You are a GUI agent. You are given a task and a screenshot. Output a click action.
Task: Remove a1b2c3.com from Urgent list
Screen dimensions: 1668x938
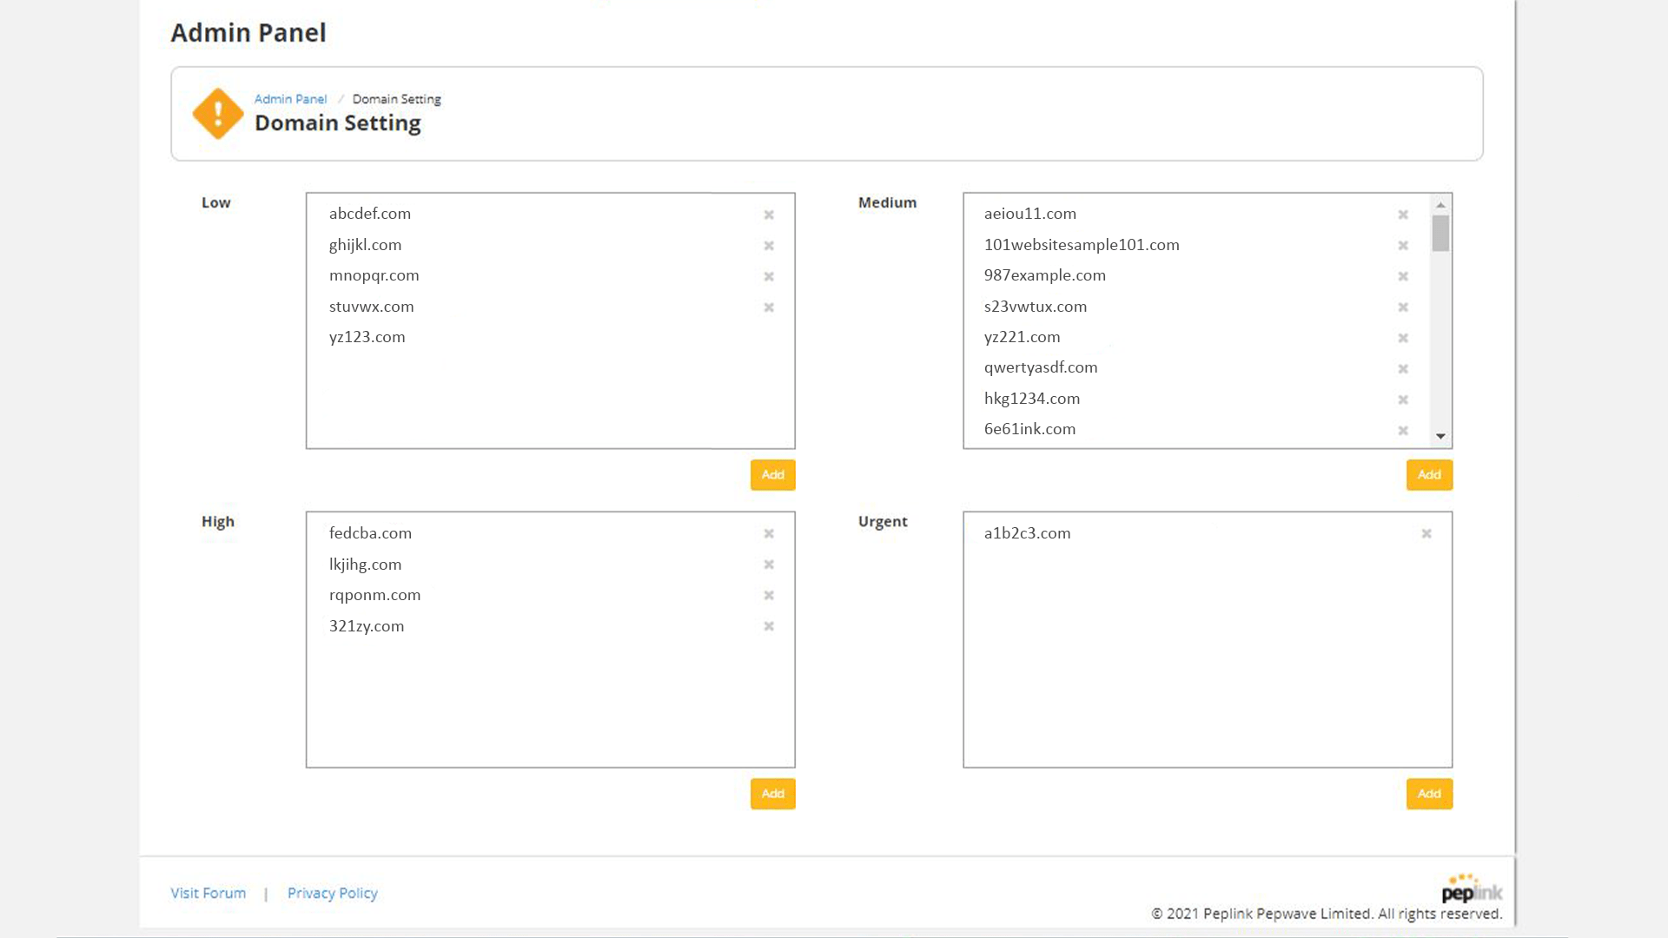pos(1426,534)
